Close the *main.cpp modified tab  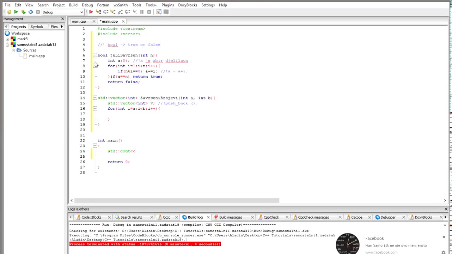[x=123, y=22]
